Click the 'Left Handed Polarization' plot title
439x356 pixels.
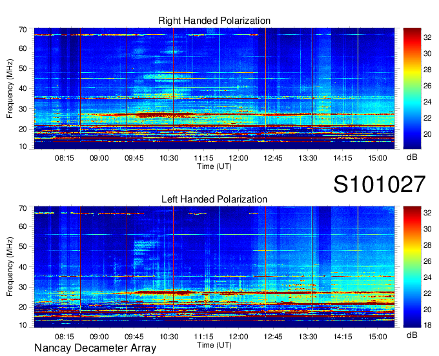pos(214,199)
